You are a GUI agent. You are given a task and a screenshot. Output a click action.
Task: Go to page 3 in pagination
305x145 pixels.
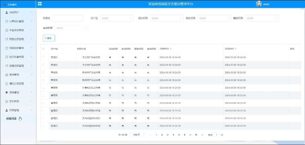[168, 135]
